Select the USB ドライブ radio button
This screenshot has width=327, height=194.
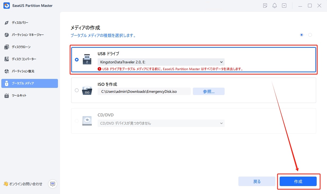point(77,60)
